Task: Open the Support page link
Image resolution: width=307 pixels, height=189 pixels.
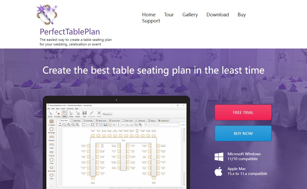Action: (151, 21)
